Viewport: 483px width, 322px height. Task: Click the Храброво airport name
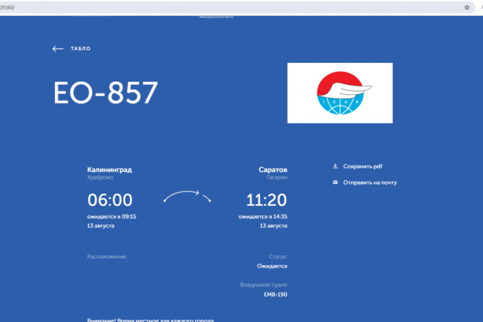pos(100,177)
